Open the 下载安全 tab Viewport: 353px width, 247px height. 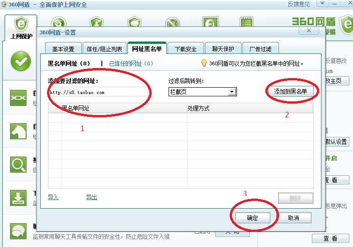[186, 49]
